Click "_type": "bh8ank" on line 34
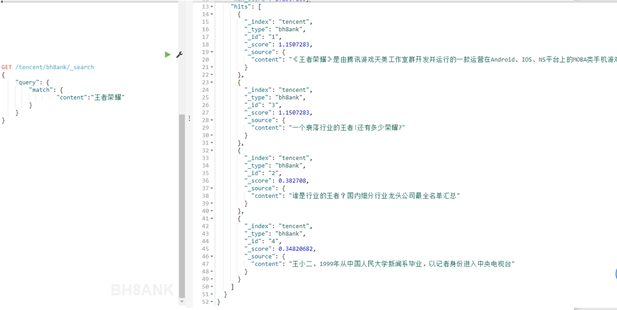Image resolution: width=617 pixels, height=310 pixels. point(274,165)
